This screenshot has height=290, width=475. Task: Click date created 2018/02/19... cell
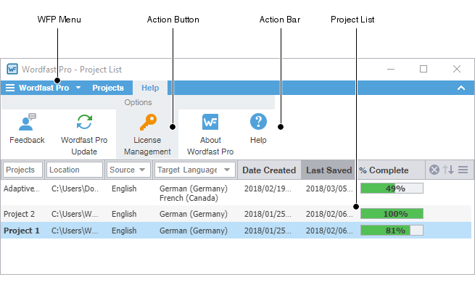(x=268, y=188)
